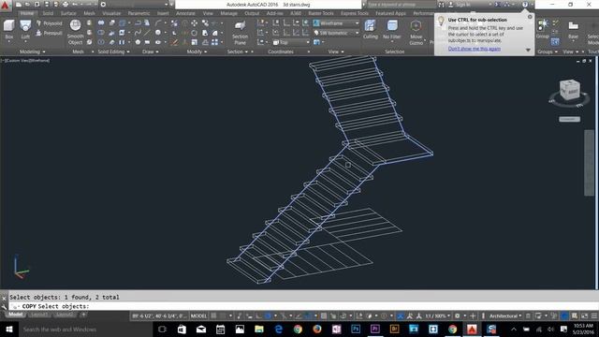Switch to the Layout1 tab
Viewport: 599px width, 337px height.
pyautogui.click(x=39, y=315)
